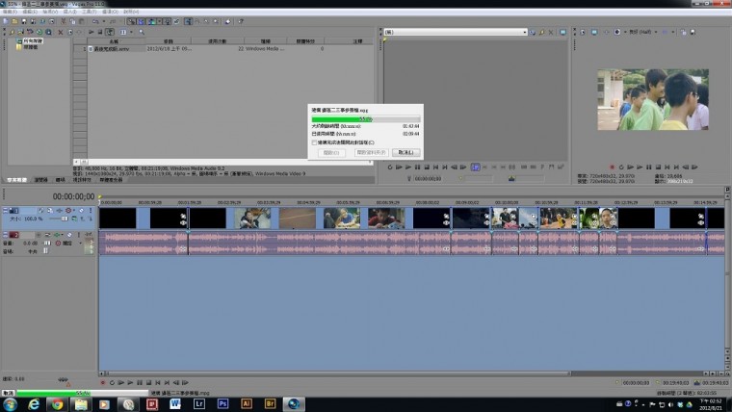Open Photoshop from the taskbar
732x412 pixels.
coord(222,404)
